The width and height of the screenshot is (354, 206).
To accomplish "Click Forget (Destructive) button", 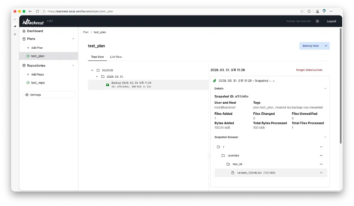I will point(309,70).
